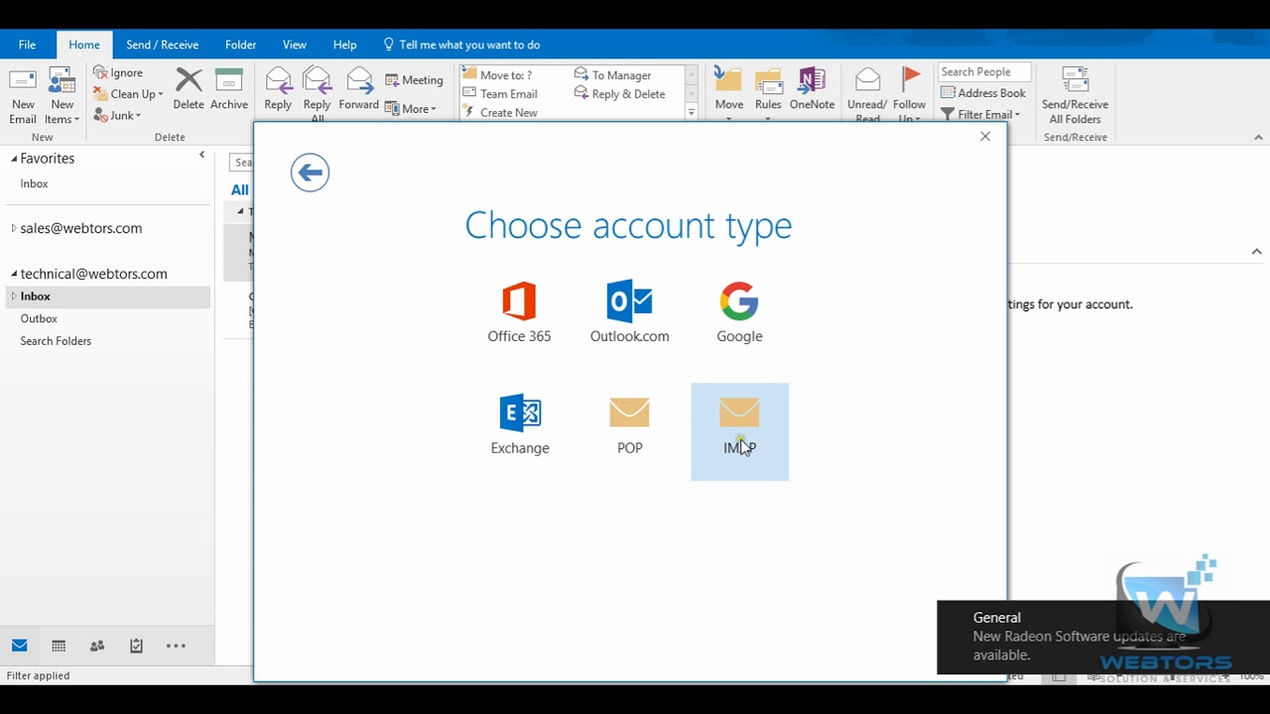1270x714 pixels.
Task: Open the Radeon Software updates notification
Action: coord(1103,637)
